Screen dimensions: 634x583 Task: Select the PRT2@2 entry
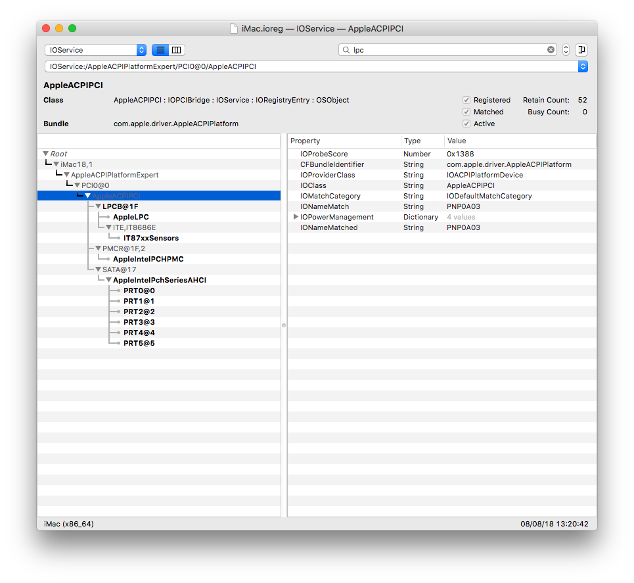[139, 312]
